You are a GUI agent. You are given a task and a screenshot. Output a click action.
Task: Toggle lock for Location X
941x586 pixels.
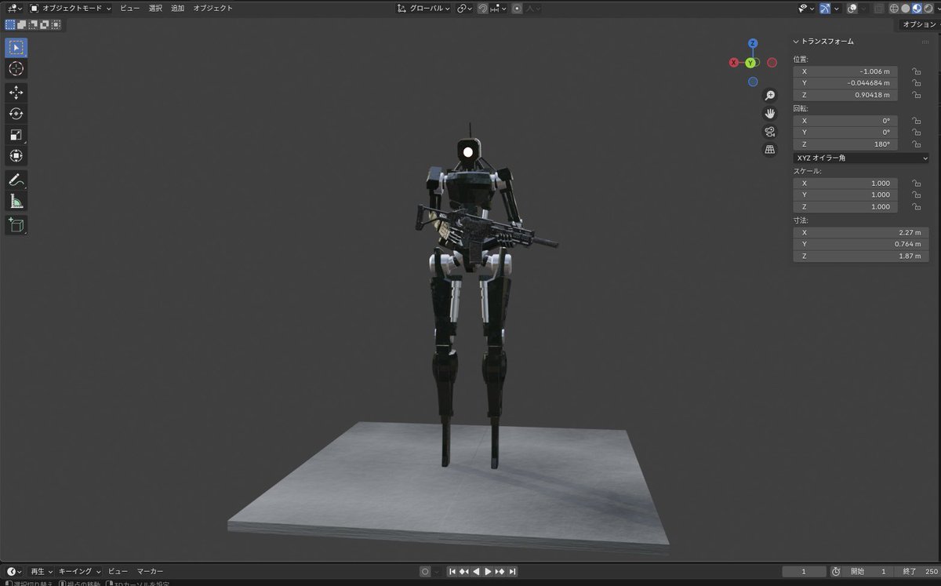click(x=916, y=71)
